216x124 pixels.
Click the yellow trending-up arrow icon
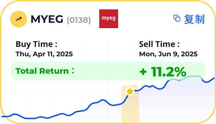point(19,19)
